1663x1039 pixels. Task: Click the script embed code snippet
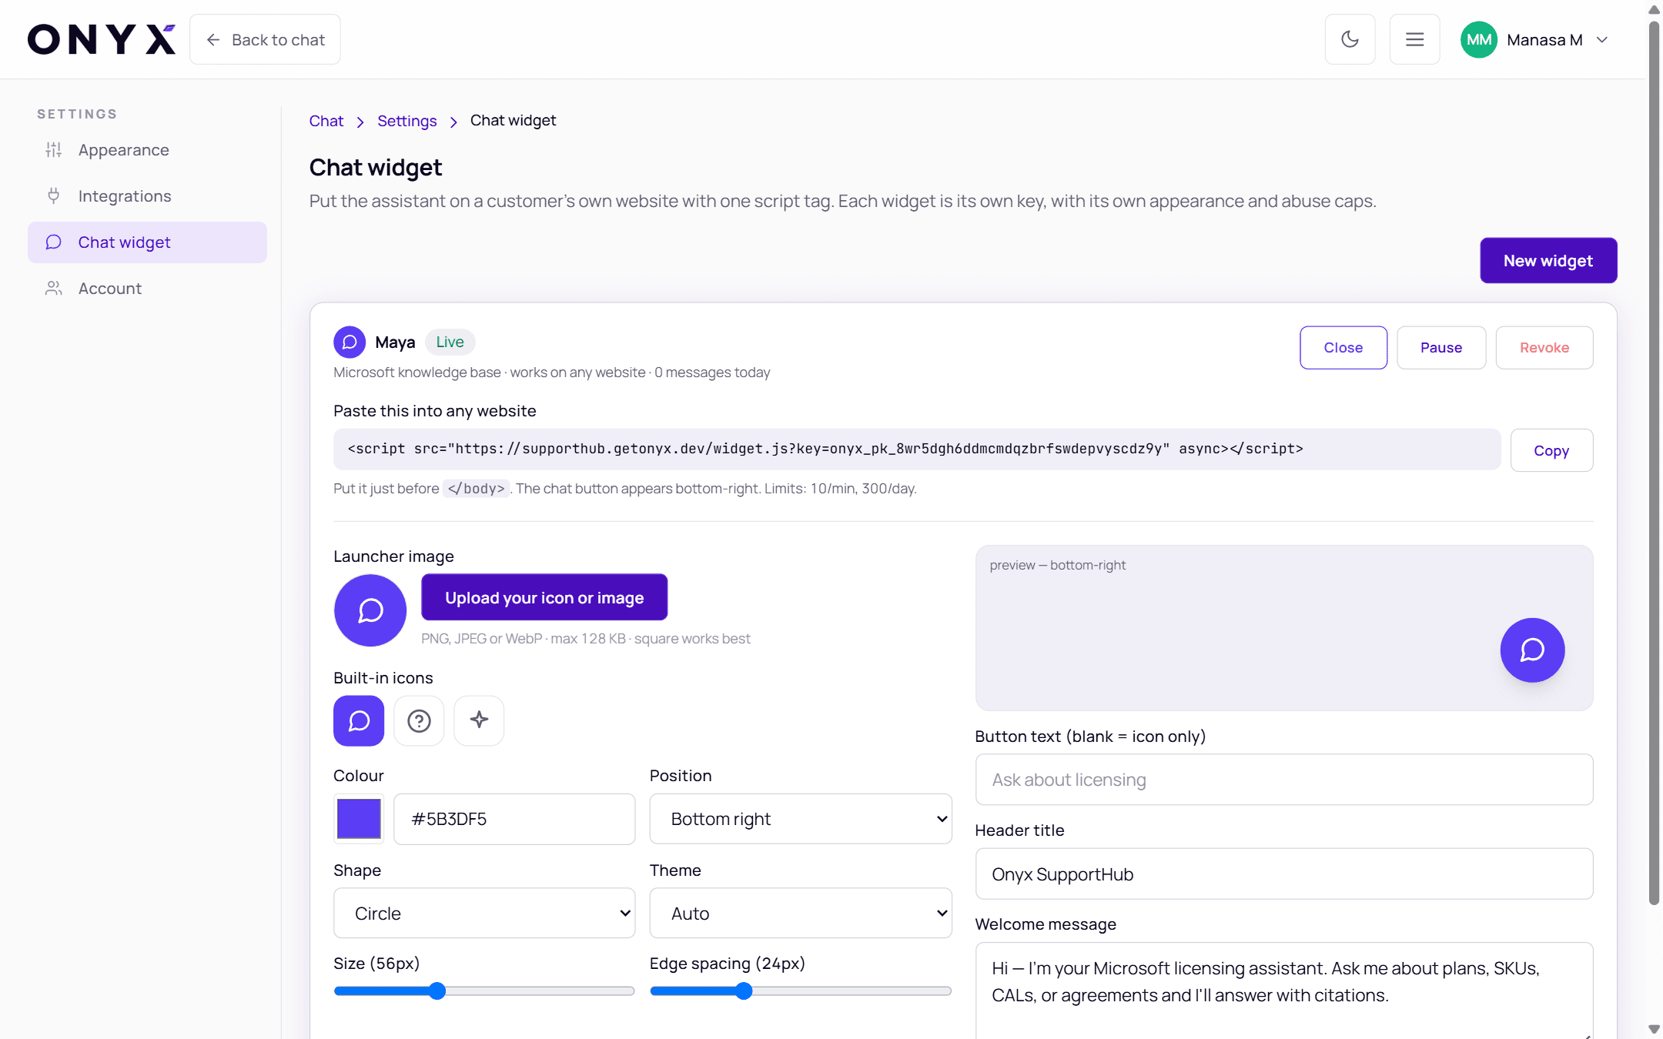(917, 449)
